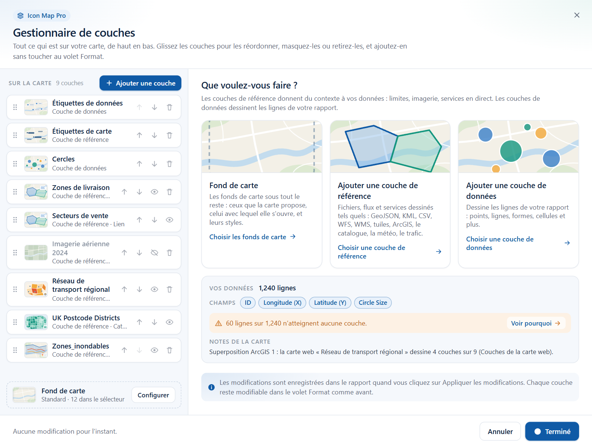The height and width of the screenshot is (447, 592).
Task: Delete the Zones_inondables layer
Action: pyautogui.click(x=169, y=350)
